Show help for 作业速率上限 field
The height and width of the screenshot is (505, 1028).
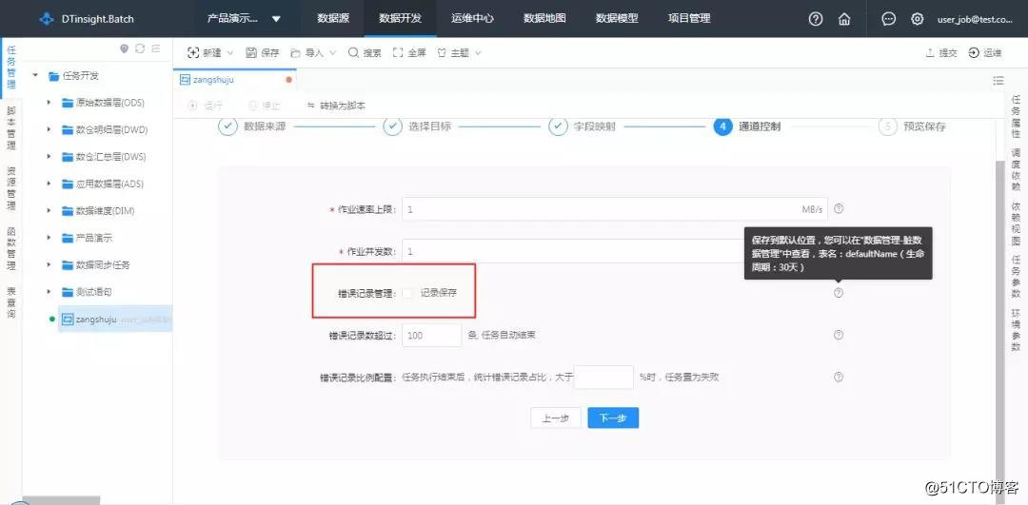tap(839, 209)
